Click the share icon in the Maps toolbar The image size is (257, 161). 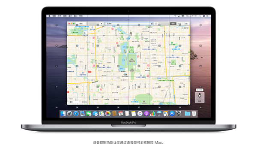click(156, 24)
